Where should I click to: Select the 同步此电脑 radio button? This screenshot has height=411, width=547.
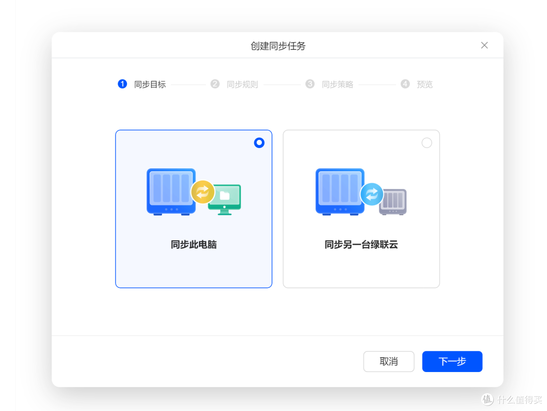tap(259, 143)
